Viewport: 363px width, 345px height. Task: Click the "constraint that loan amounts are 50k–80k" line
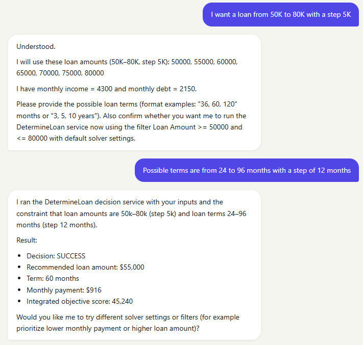(131, 214)
